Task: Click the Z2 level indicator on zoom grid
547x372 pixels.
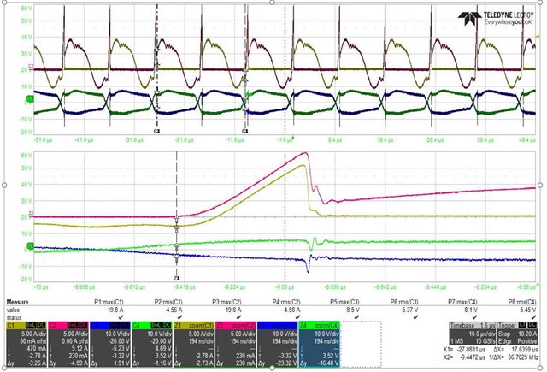Action: (31, 213)
